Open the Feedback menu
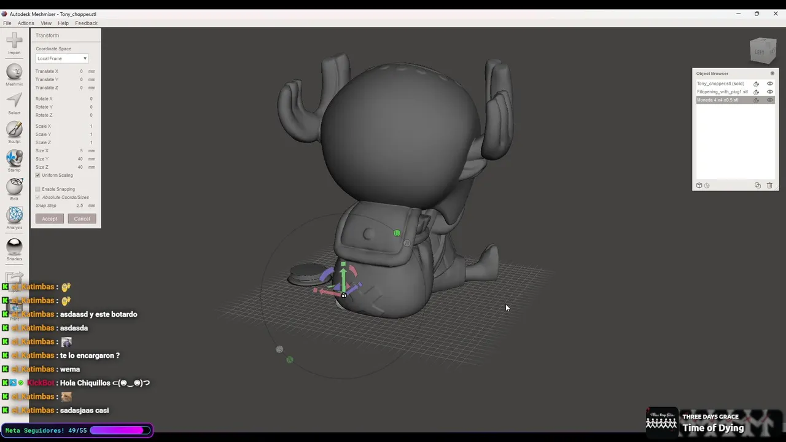Screen dimensions: 786x442 (x=86, y=23)
